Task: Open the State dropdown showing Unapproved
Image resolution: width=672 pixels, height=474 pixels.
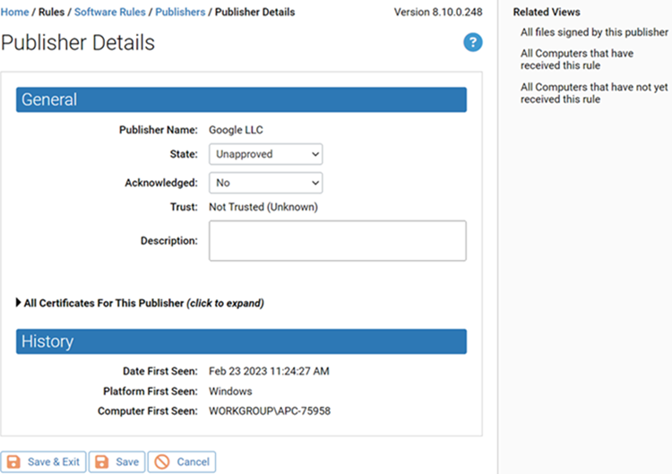Action: [266, 154]
